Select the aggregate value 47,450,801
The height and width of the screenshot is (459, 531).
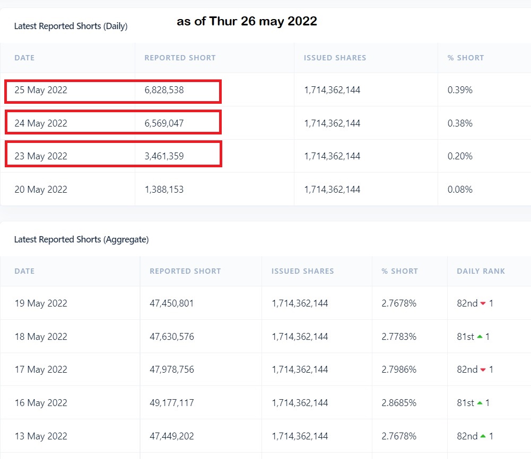pos(172,303)
